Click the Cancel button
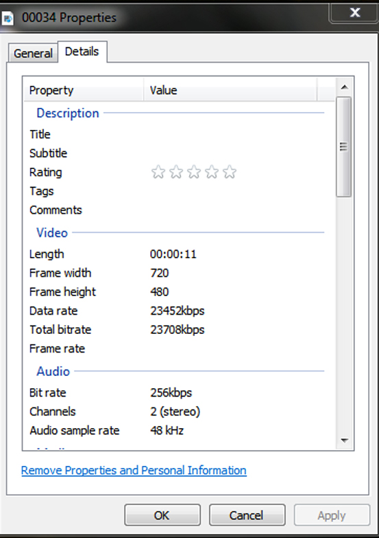 (247, 515)
